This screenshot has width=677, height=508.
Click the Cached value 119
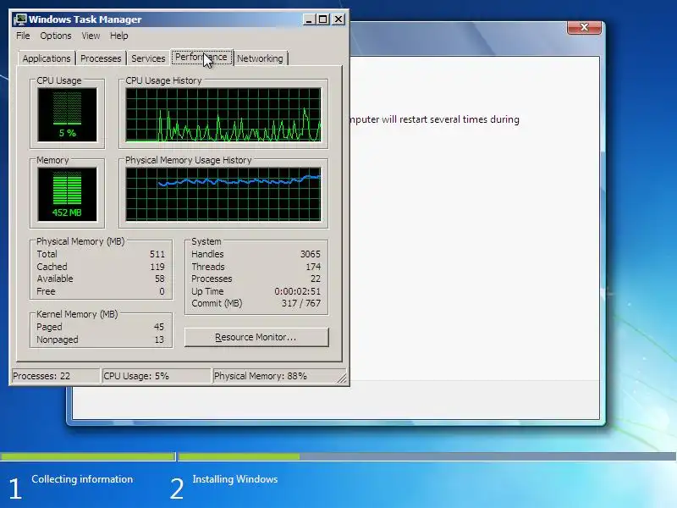157,267
